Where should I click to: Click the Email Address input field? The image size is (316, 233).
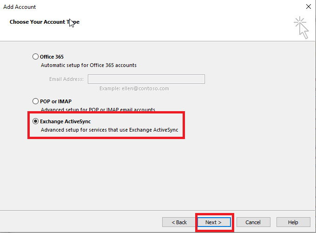click(x=146, y=79)
